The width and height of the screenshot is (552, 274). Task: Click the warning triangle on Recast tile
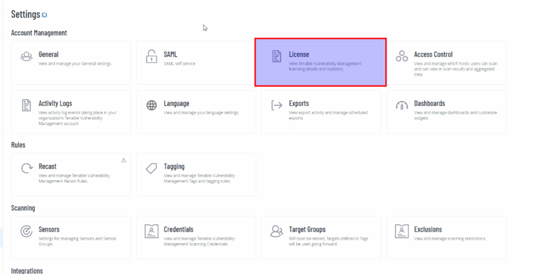click(x=123, y=160)
